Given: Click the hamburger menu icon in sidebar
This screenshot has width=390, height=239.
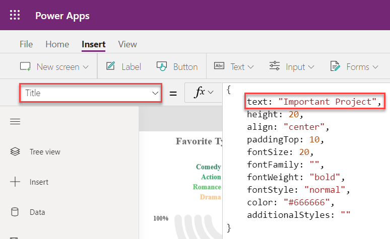Looking at the screenshot, I should pyautogui.click(x=15, y=121).
